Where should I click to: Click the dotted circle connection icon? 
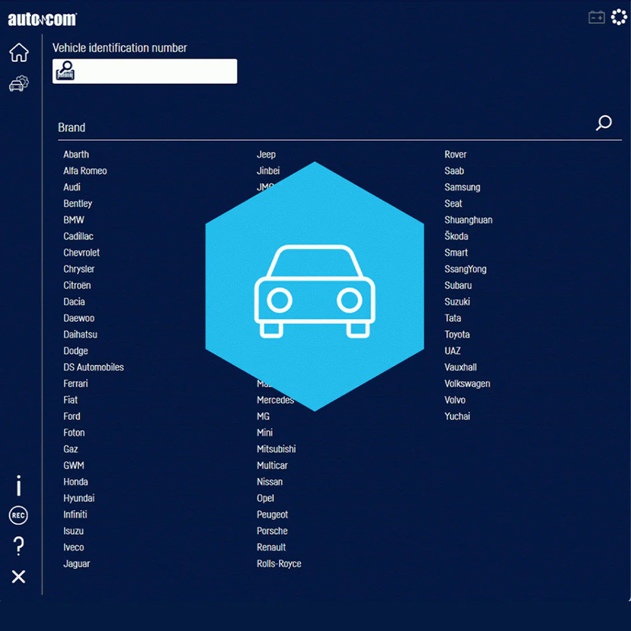(x=618, y=18)
